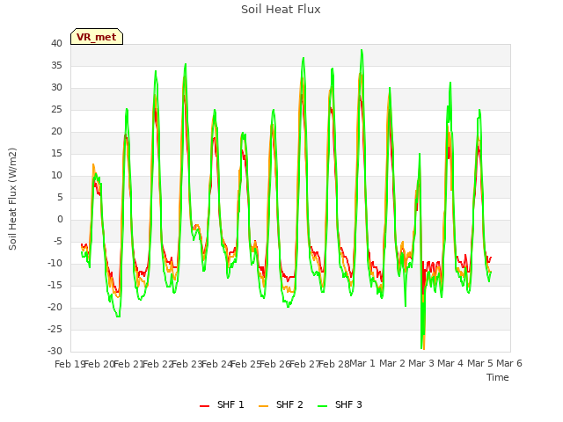This screenshot has width=563, height=422.
Task: Click the 25 y-axis tick label
Action: click(x=56, y=110)
